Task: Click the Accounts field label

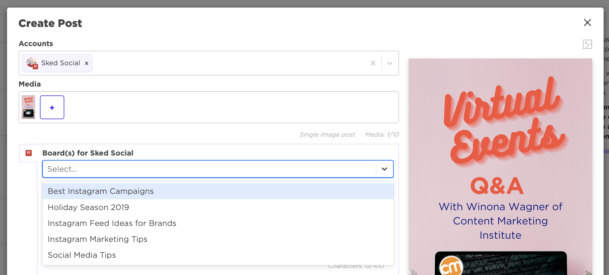Action: [36, 44]
